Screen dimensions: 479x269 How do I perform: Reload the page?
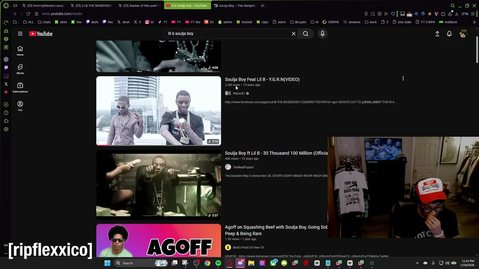[x=28, y=14]
